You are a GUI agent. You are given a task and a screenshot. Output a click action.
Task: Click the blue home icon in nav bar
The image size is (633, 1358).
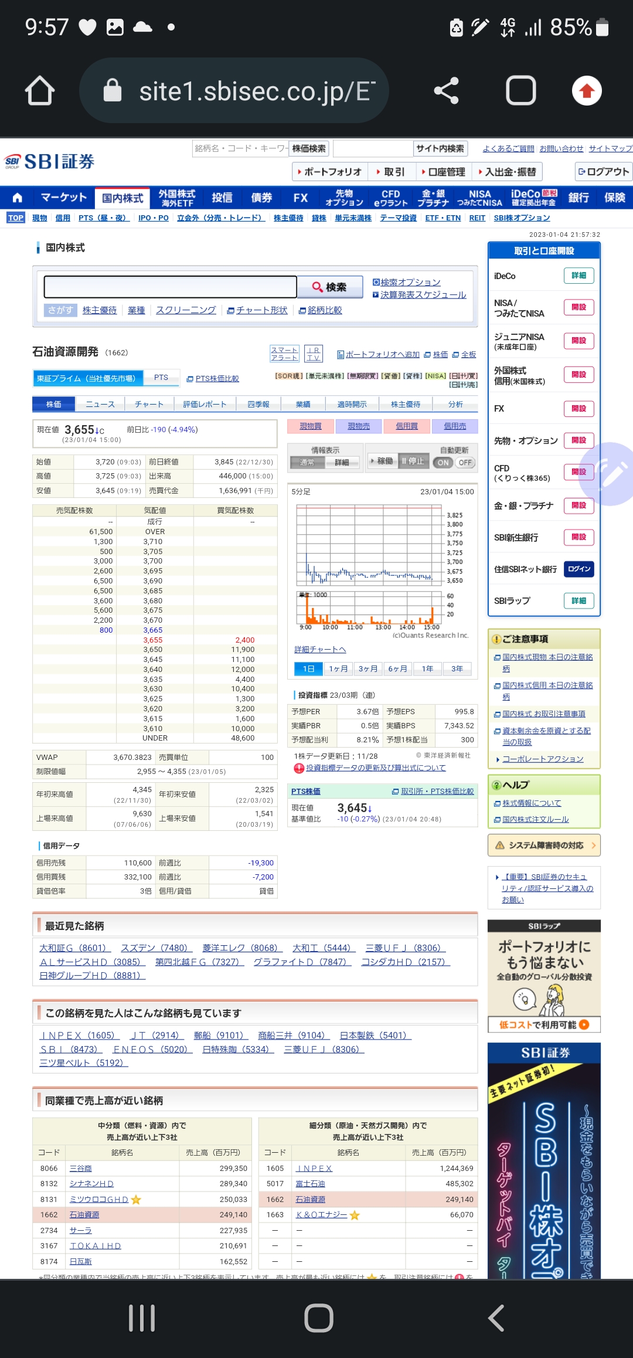click(x=18, y=198)
